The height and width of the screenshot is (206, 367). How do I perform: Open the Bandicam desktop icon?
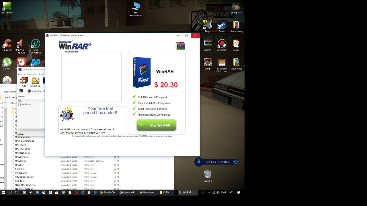pyautogui.click(x=222, y=45)
